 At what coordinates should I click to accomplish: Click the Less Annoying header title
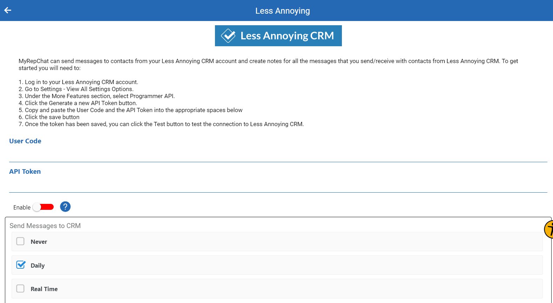point(283,11)
